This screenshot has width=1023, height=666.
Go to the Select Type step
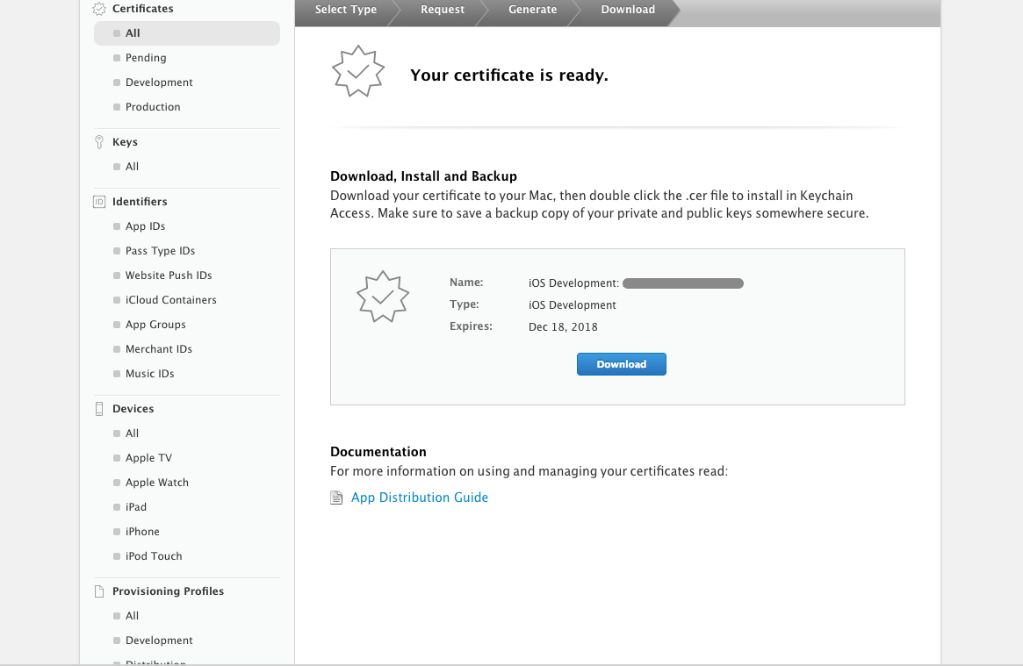346,10
